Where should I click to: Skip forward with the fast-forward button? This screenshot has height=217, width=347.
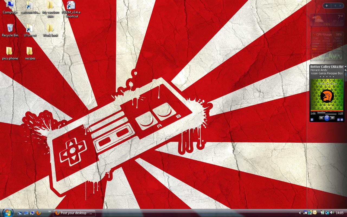click(x=333, y=118)
